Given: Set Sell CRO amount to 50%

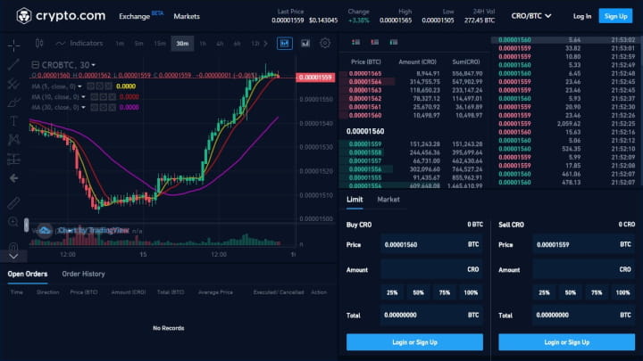Looking at the screenshot, I should (x=571, y=292).
